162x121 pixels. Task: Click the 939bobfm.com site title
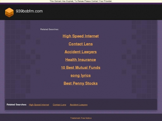click(29, 11)
